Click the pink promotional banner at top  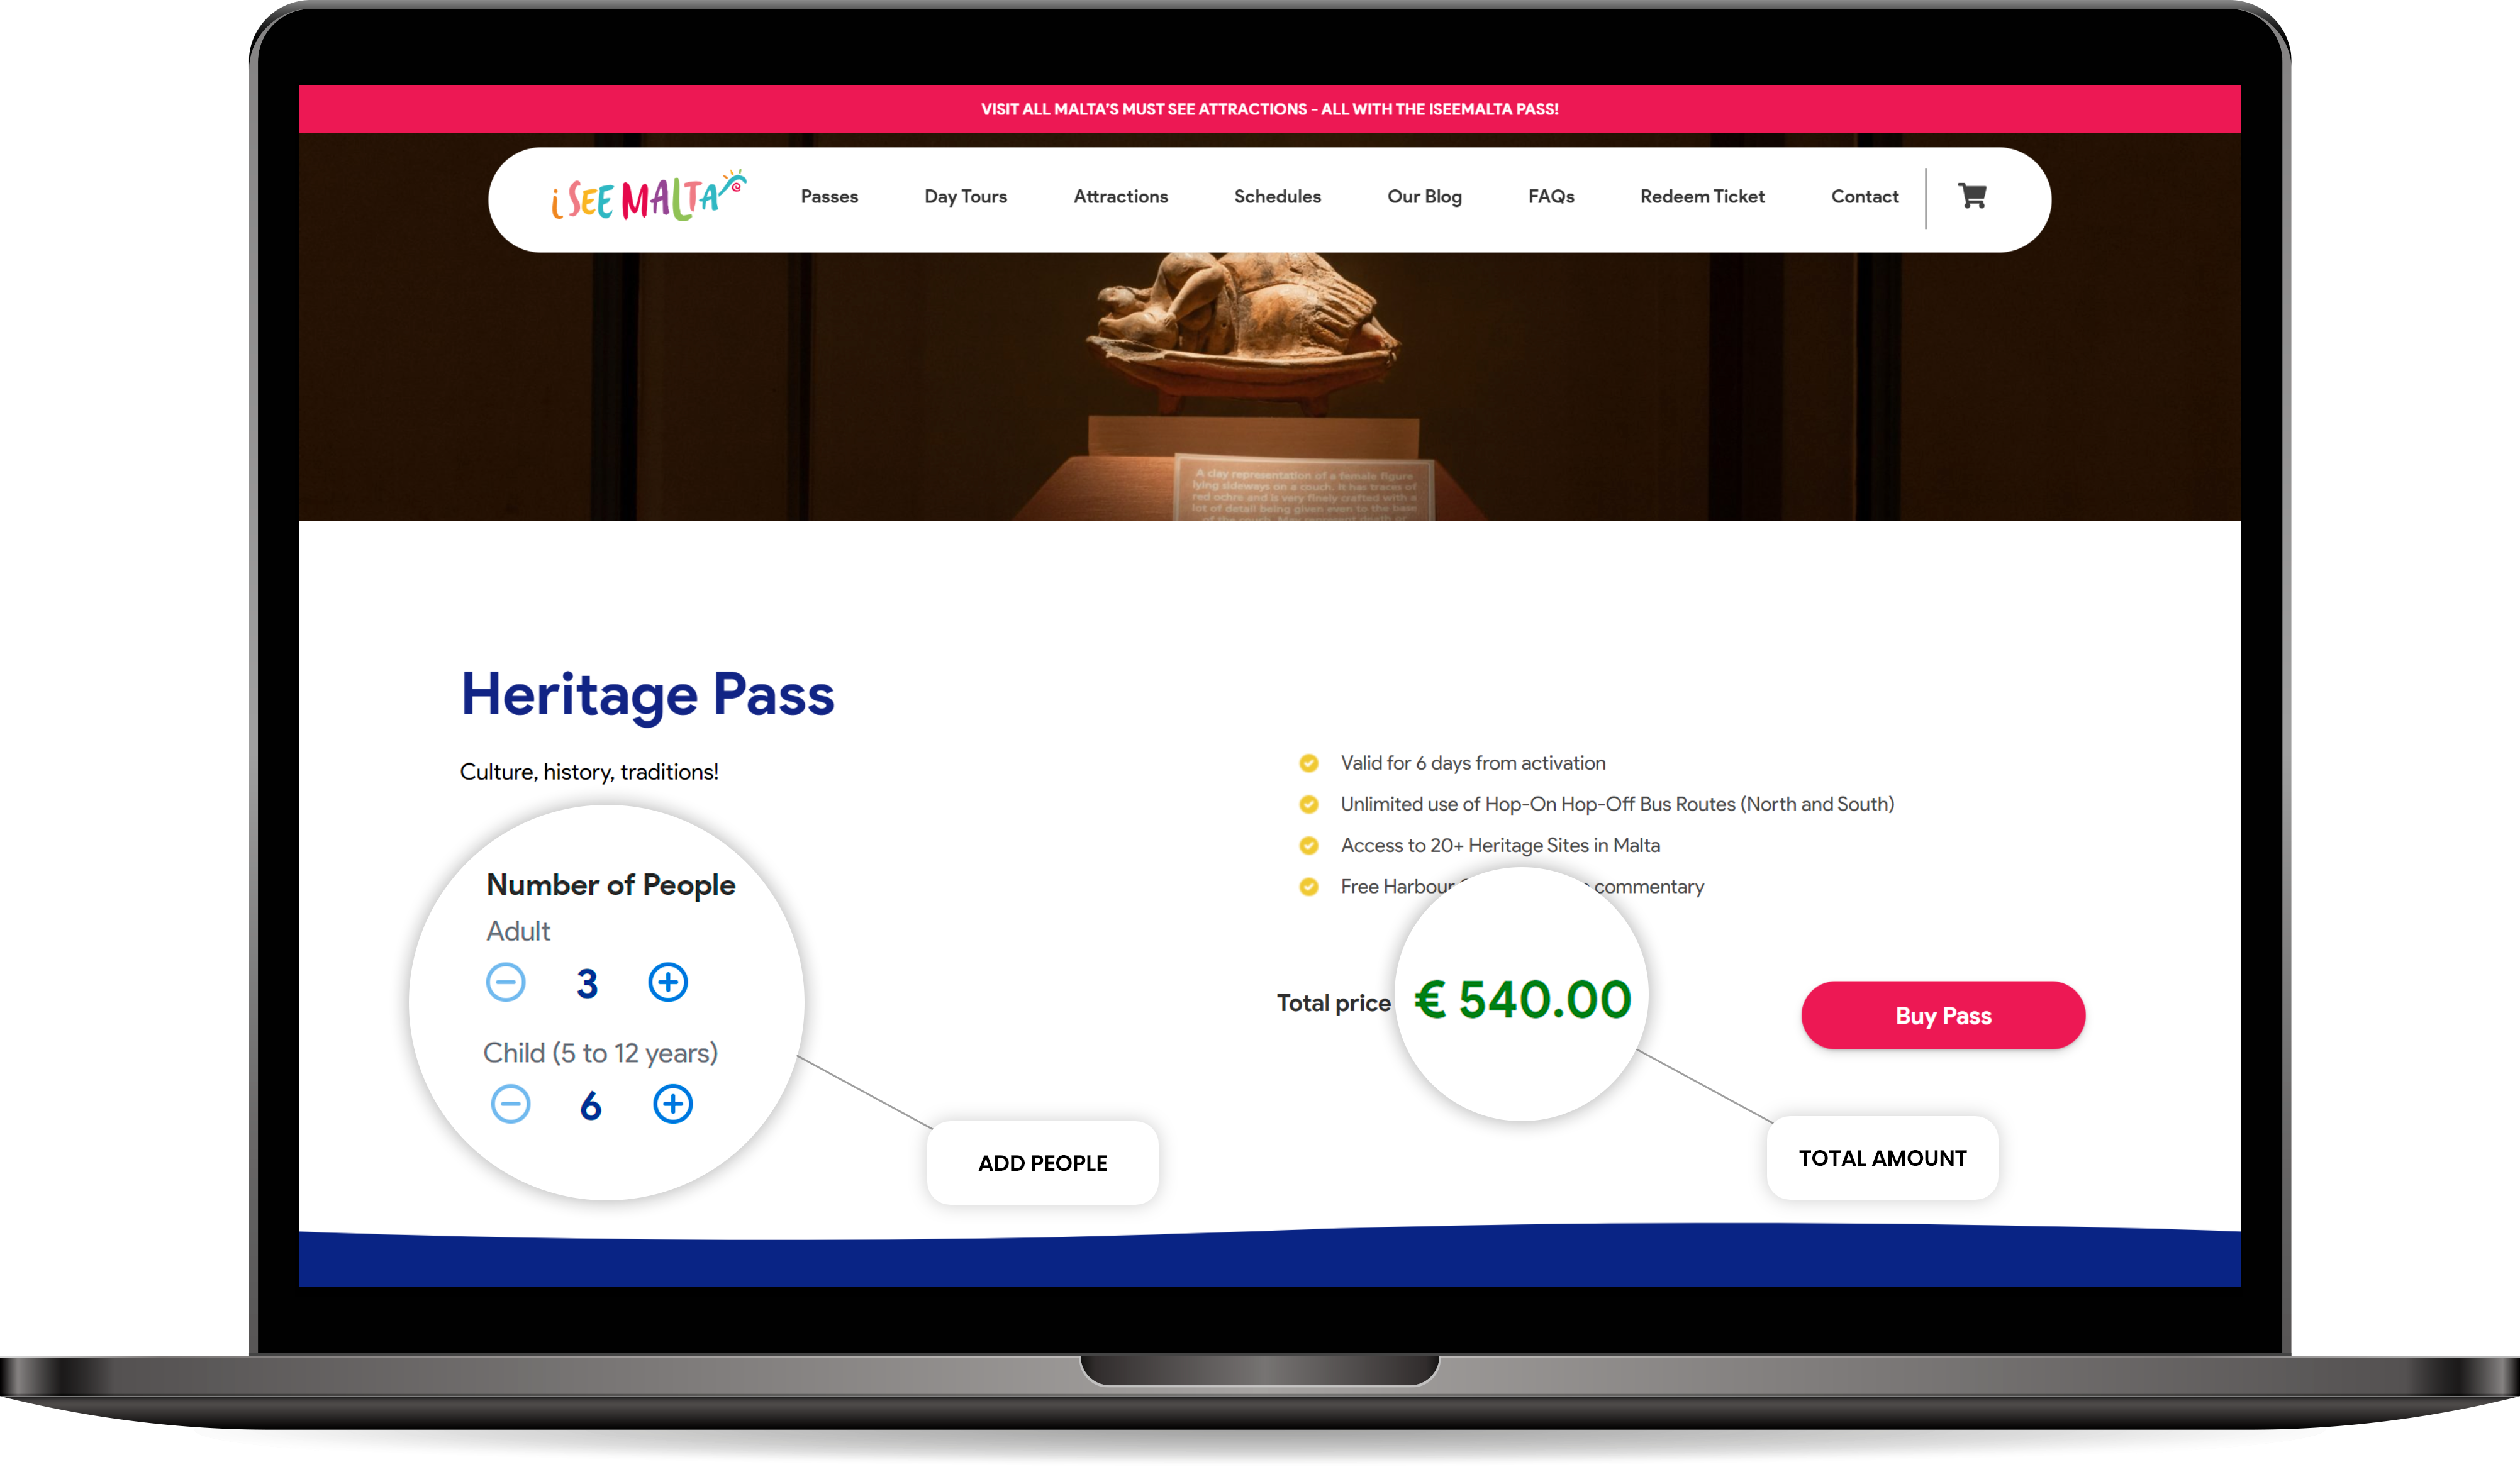pos(1269,109)
